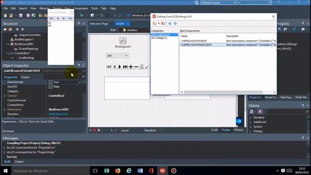Click the Delphi DX icon on the taskbar

point(162,171)
